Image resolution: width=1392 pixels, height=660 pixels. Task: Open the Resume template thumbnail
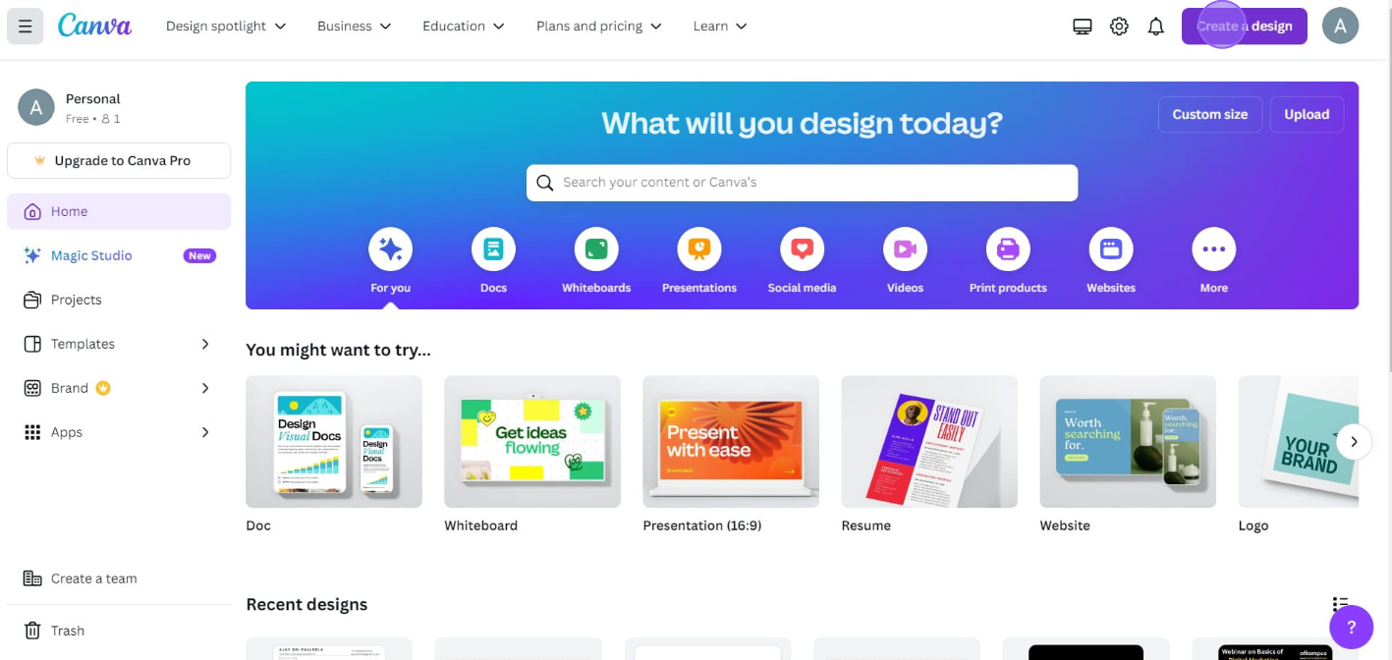click(x=929, y=442)
